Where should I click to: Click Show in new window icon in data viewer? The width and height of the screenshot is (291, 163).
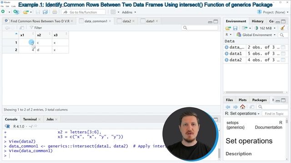click(22, 28)
